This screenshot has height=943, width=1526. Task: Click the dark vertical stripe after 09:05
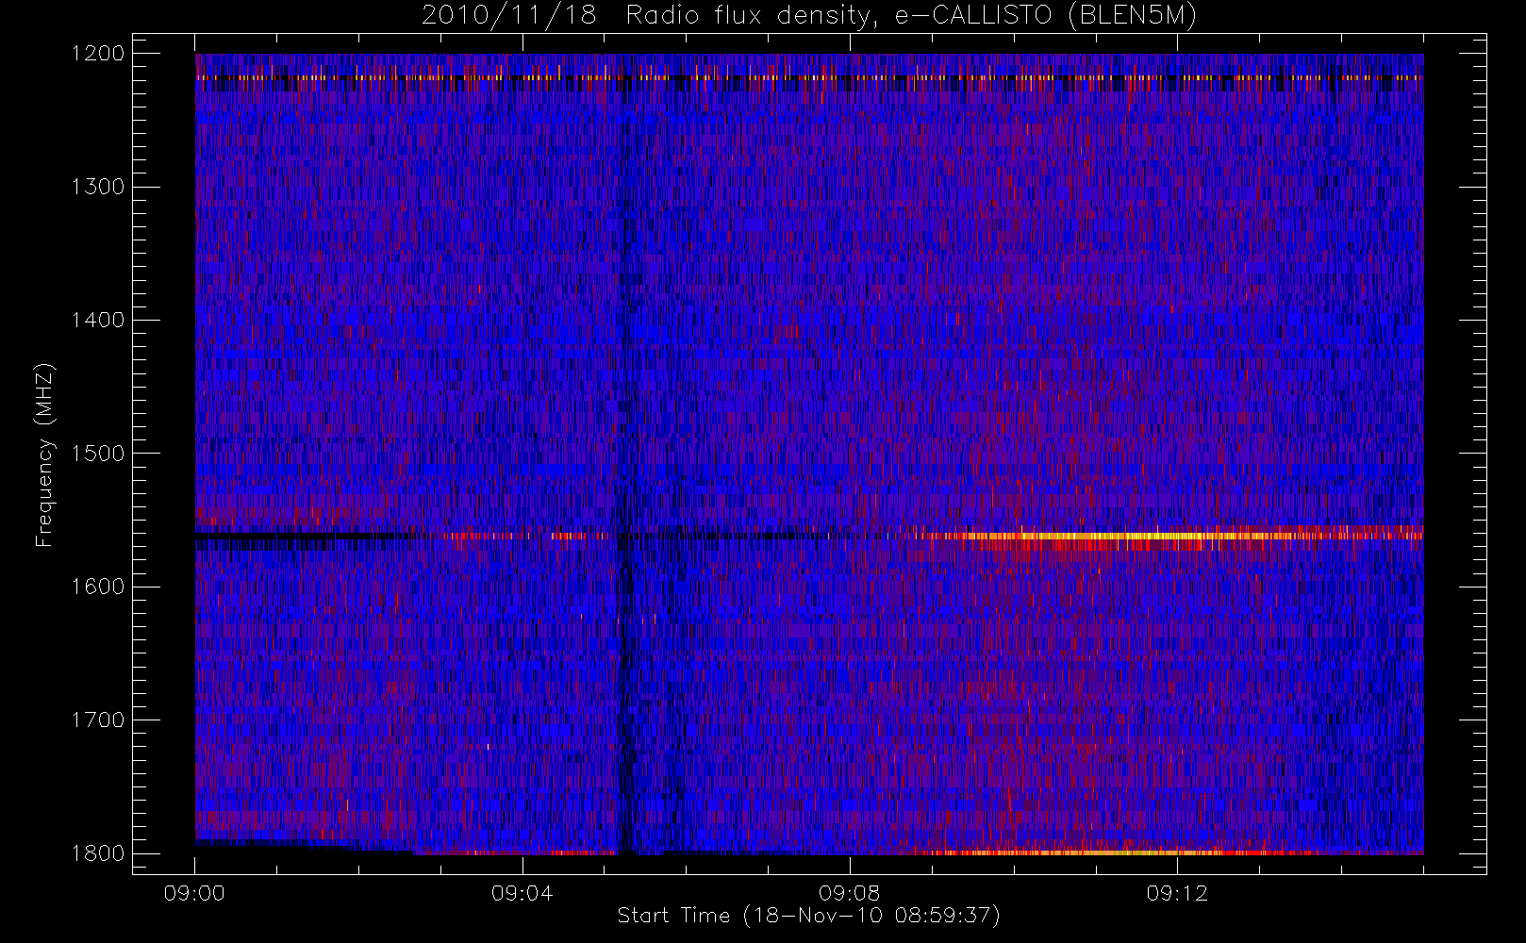coord(625,453)
